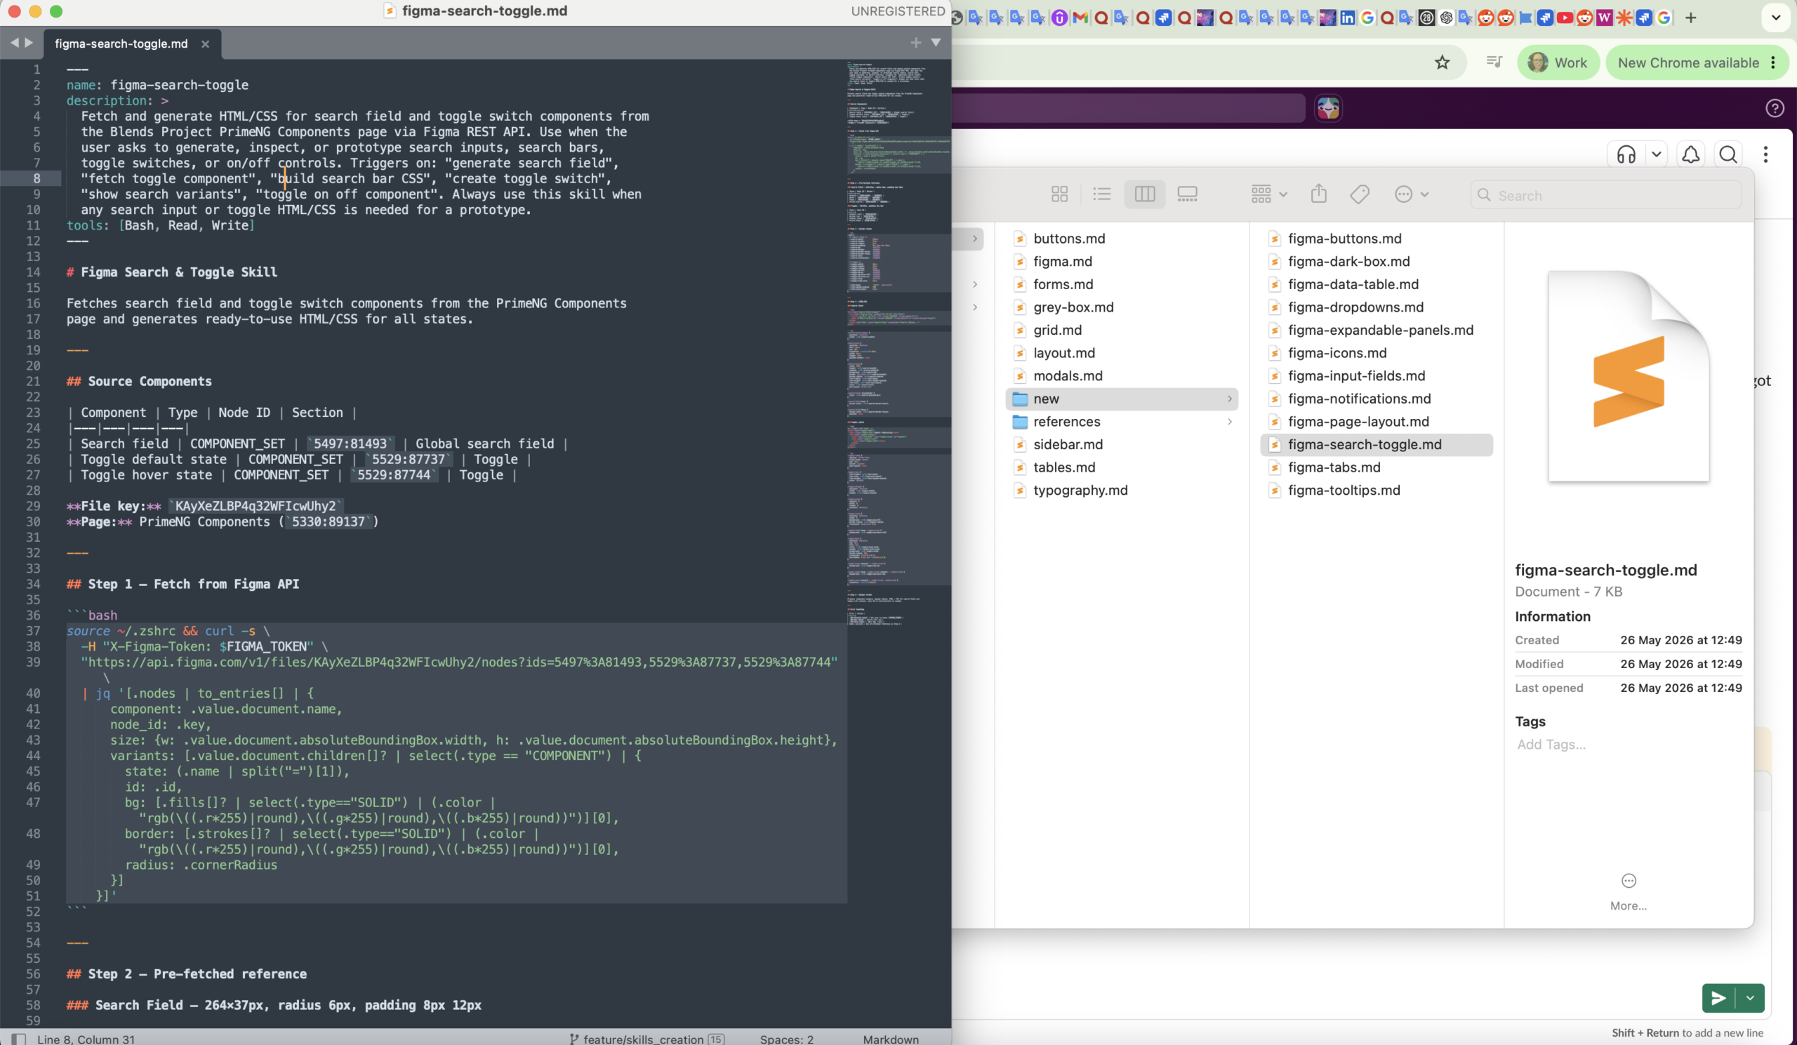Viewport: 1797px width, 1045px height.
Task: Click Finder's Share icon
Action: 1318,194
